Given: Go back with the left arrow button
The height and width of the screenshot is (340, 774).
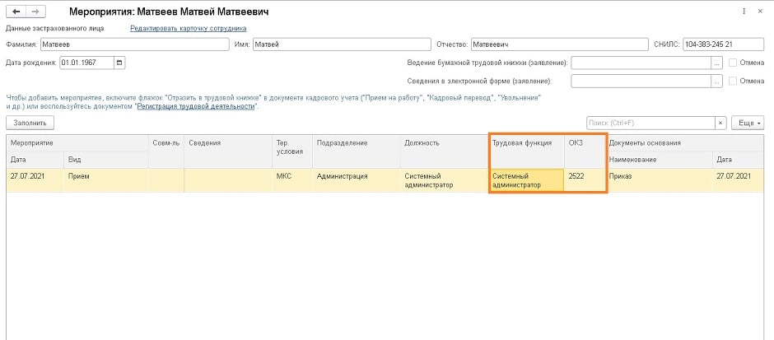Looking at the screenshot, I should tap(16, 13).
